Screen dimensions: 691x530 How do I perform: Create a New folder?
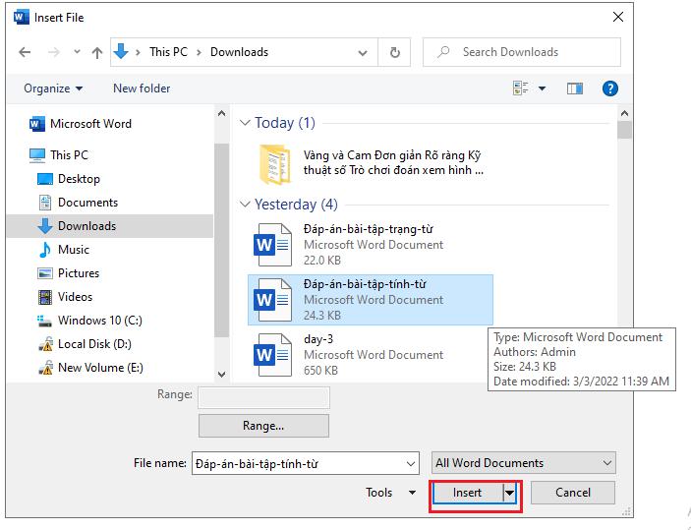[142, 88]
